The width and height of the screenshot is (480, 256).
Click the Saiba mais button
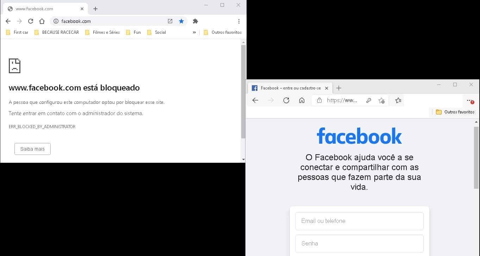pyautogui.click(x=32, y=149)
